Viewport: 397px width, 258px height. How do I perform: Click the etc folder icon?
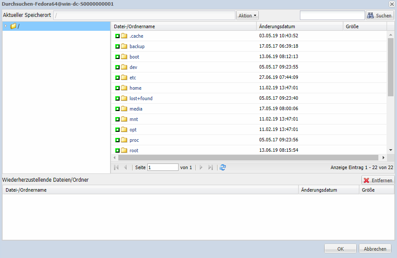[124, 78]
